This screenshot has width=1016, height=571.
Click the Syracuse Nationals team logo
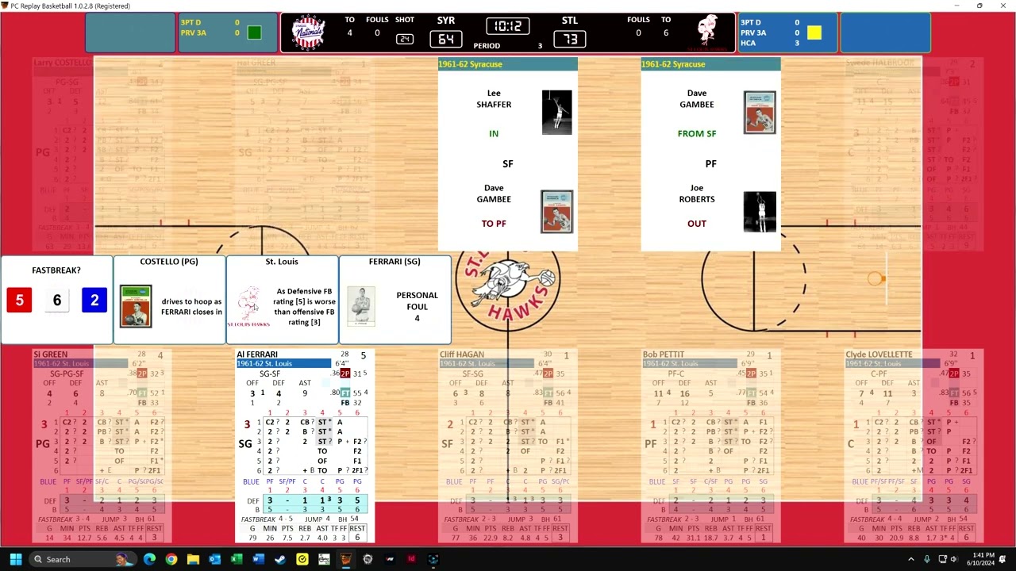click(308, 33)
